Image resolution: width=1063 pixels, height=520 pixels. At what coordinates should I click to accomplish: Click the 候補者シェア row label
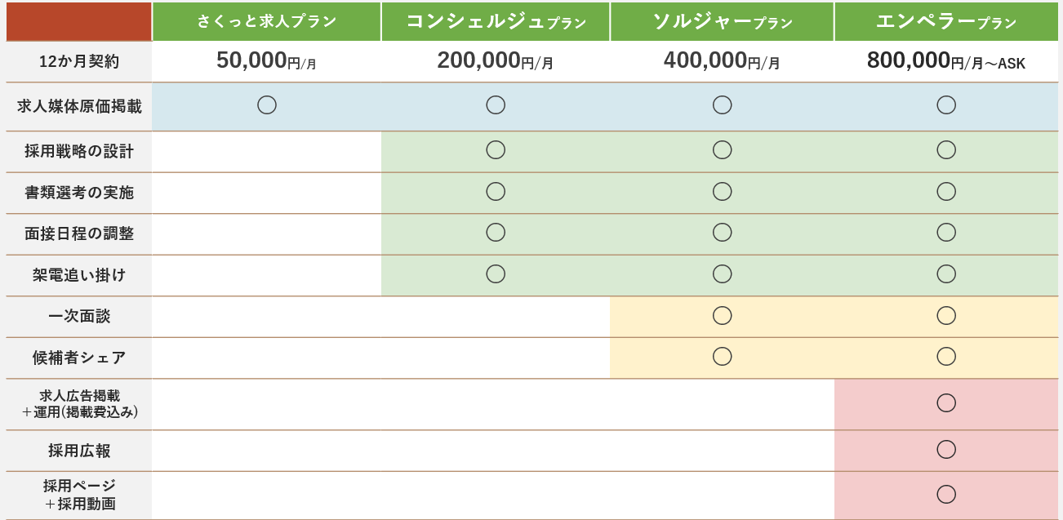click(78, 358)
